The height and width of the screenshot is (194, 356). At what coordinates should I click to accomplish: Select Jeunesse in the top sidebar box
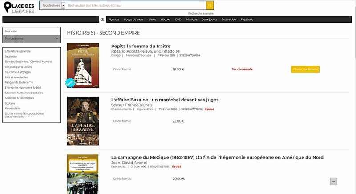click(11, 31)
